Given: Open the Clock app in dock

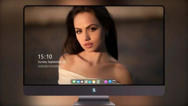Looking at the screenshot, I should pos(82,82).
